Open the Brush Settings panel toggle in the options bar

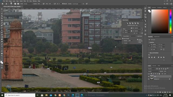click(x=15, y=4)
